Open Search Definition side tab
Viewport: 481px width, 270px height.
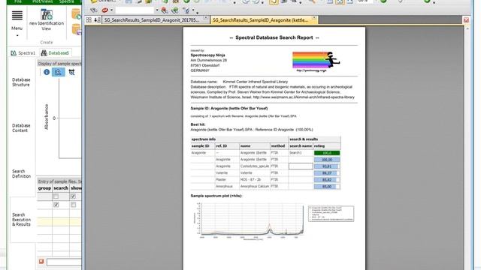pyautogui.click(x=21, y=173)
